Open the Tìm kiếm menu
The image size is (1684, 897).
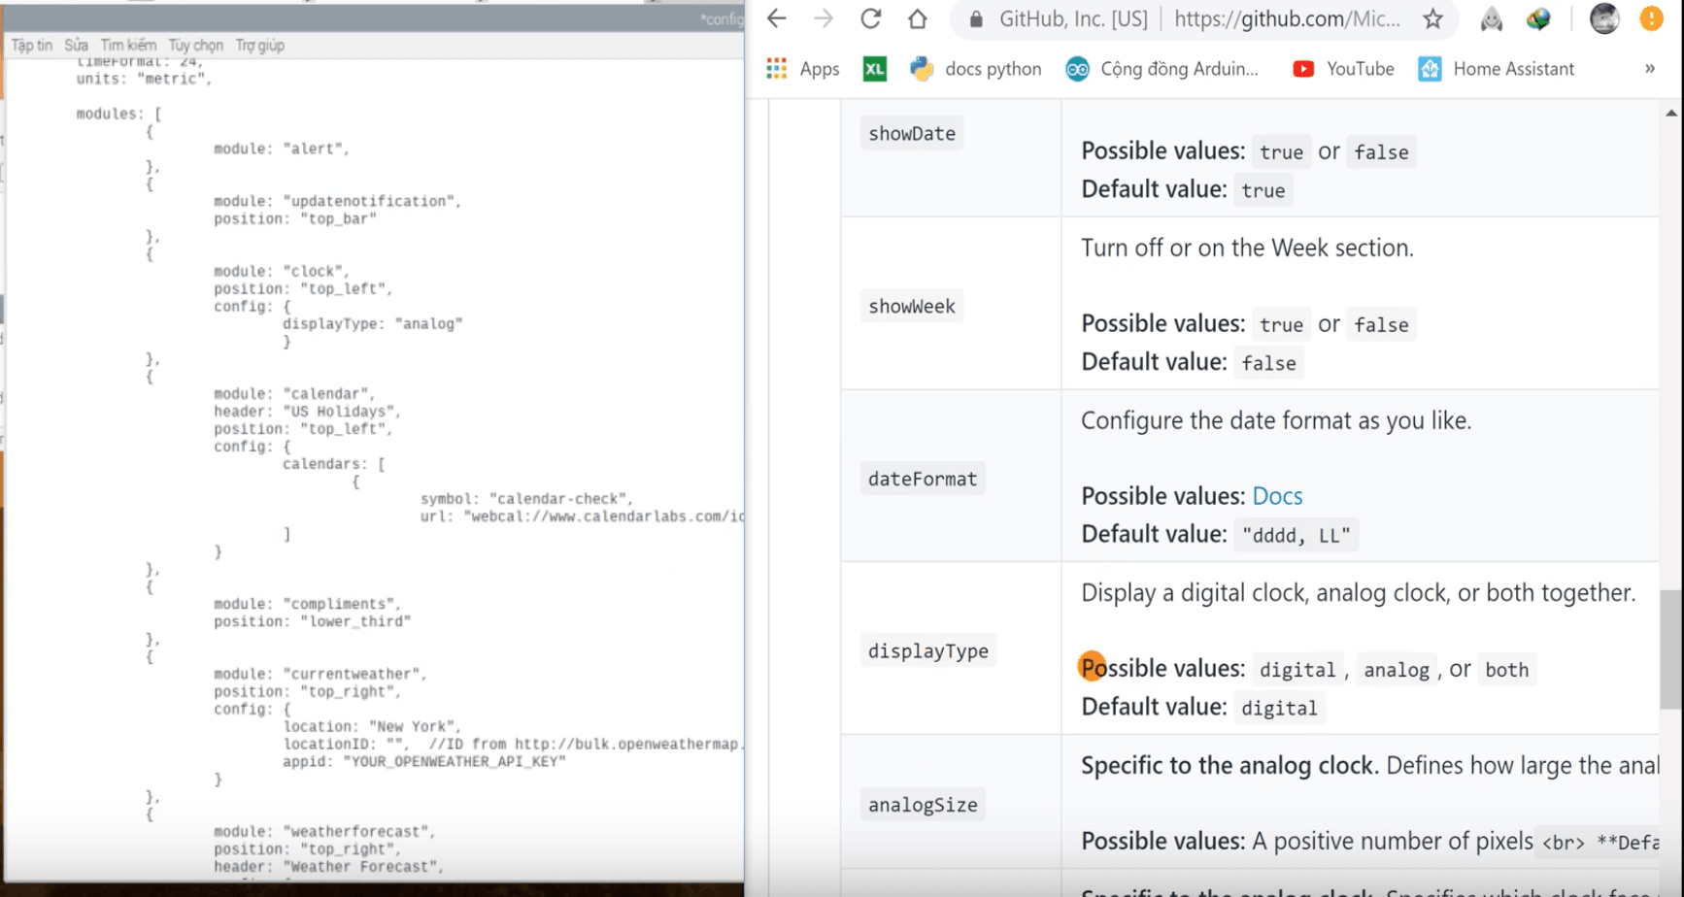tap(128, 46)
